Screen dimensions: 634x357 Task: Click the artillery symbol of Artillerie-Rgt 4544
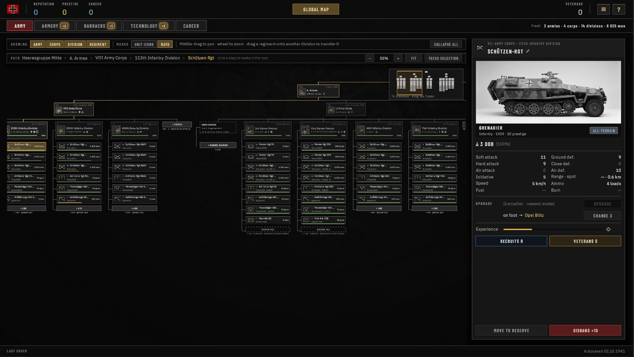117,178
